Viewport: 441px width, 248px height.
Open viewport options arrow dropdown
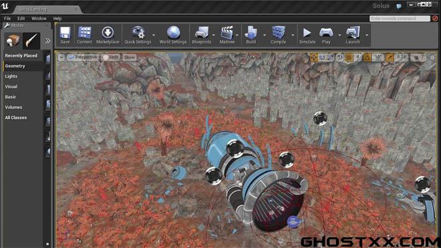coord(61,57)
